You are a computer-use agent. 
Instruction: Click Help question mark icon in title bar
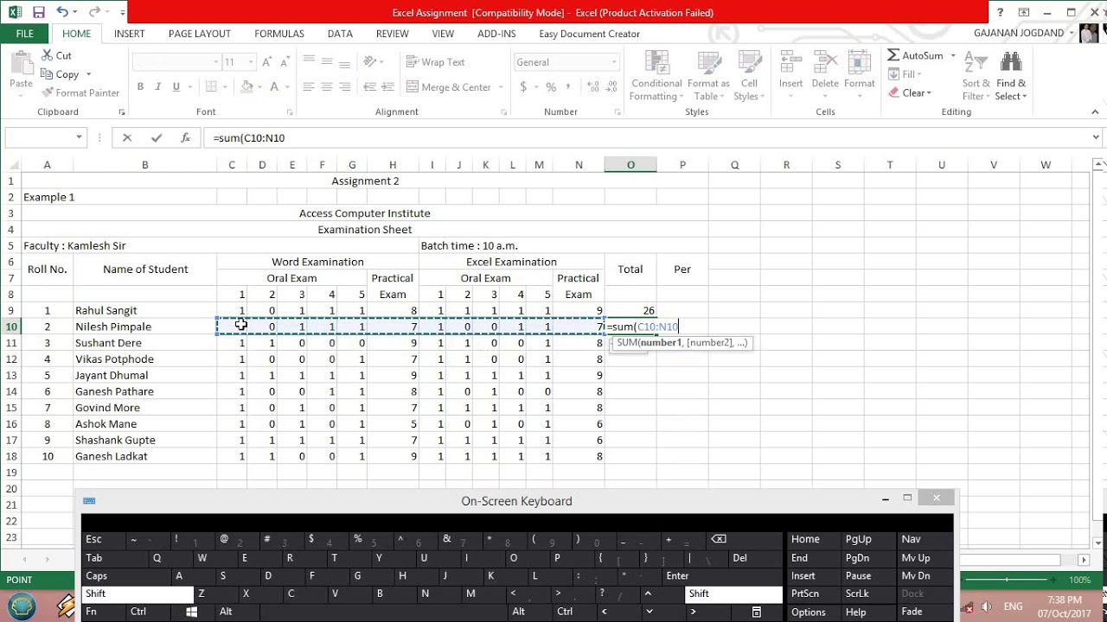click(1001, 12)
